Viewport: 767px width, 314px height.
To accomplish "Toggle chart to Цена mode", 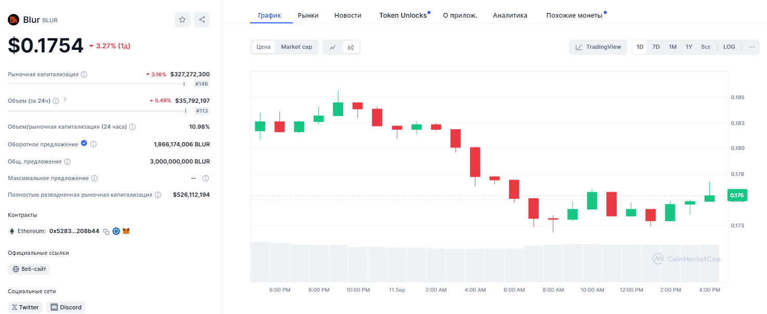I will coord(264,47).
